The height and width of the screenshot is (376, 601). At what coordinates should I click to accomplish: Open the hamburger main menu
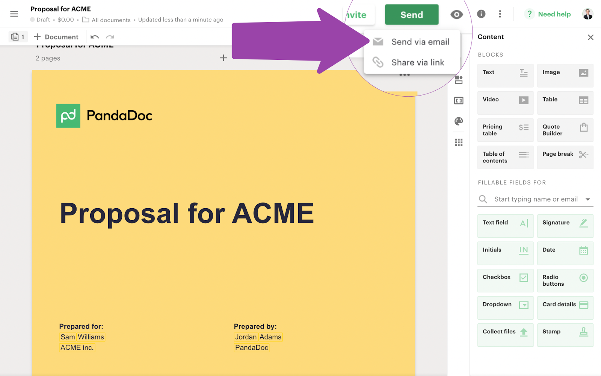14,14
